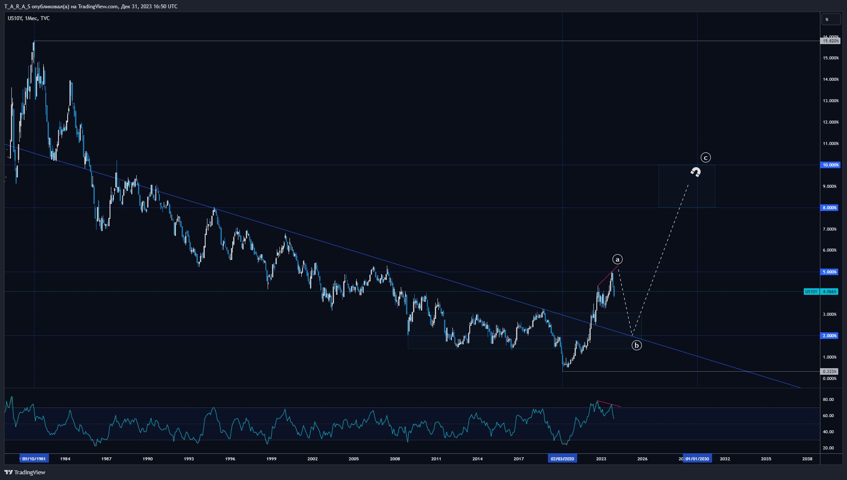The height and width of the screenshot is (480, 847).
Task: Click the 1999 label on the time axis
Action: [x=271, y=459]
